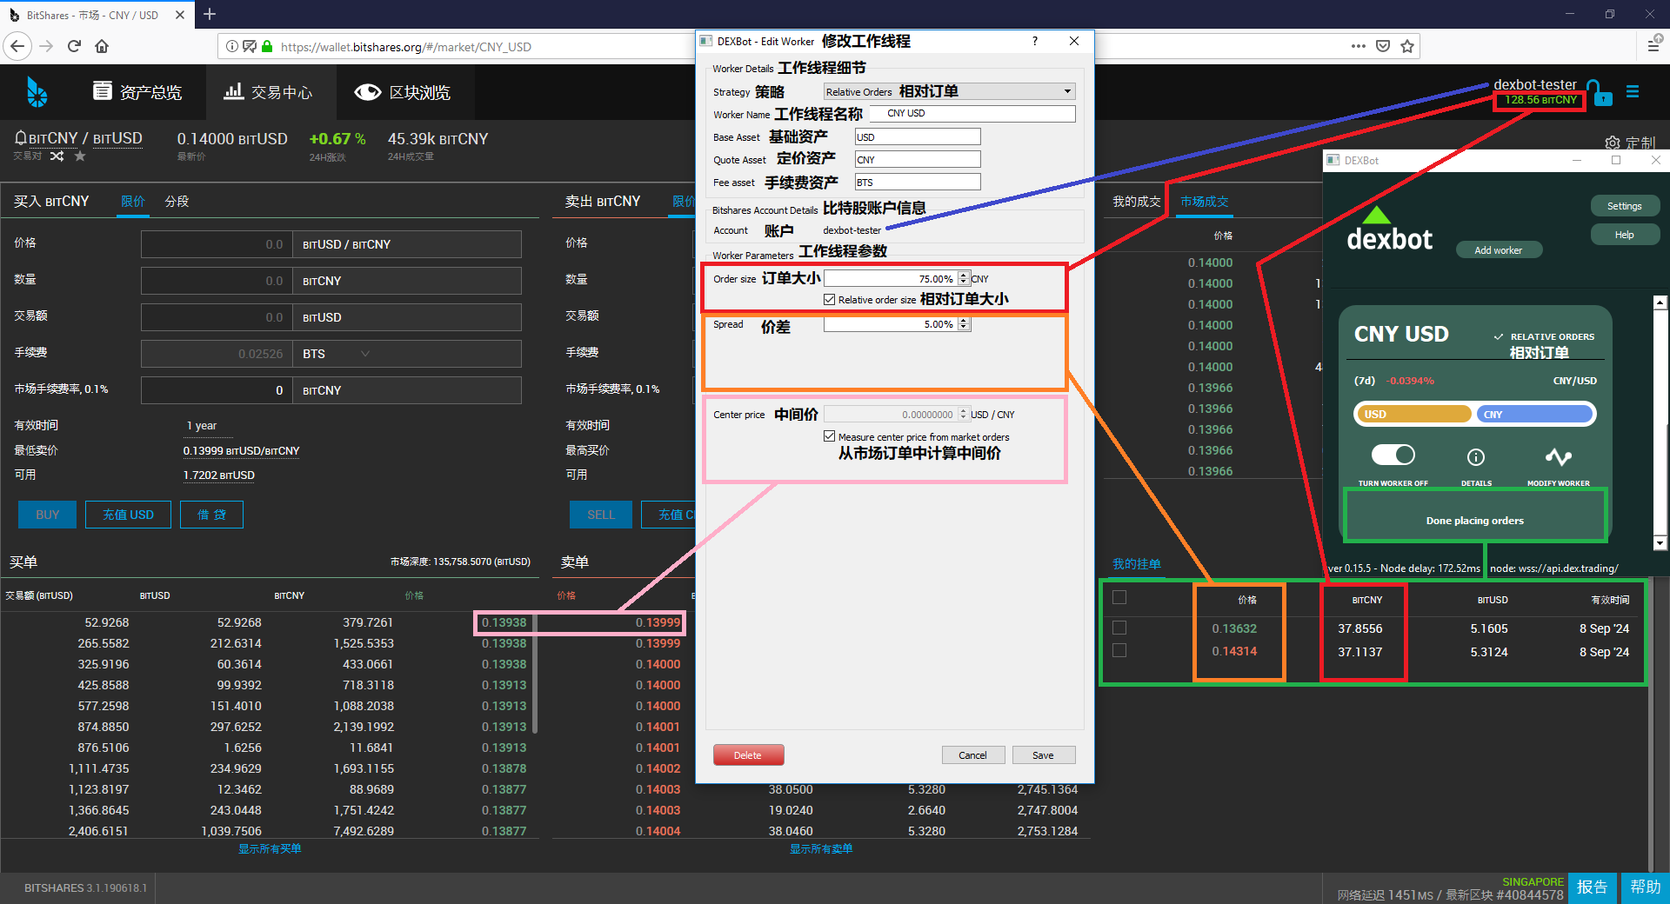Viewport: 1670px width, 904px height.
Task: Open 交易中心 exchange navigation item
Action: [269, 92]
